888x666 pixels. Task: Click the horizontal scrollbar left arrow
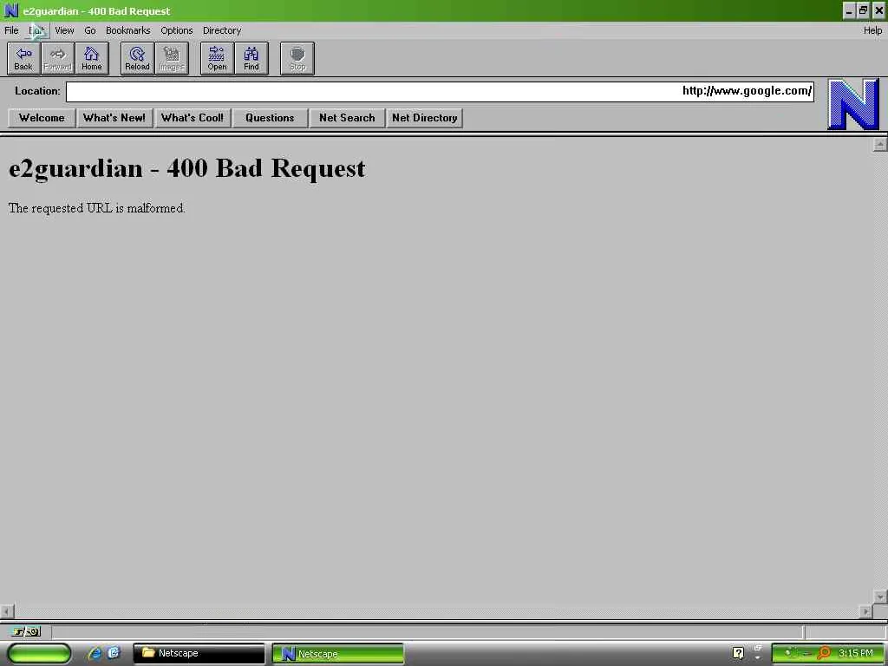click(x=7, y=611)
